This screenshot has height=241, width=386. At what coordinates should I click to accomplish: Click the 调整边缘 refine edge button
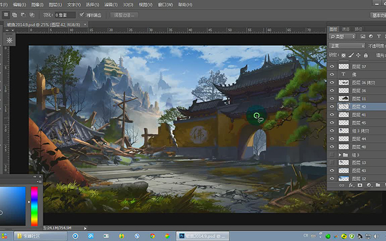tap(124, 15)
